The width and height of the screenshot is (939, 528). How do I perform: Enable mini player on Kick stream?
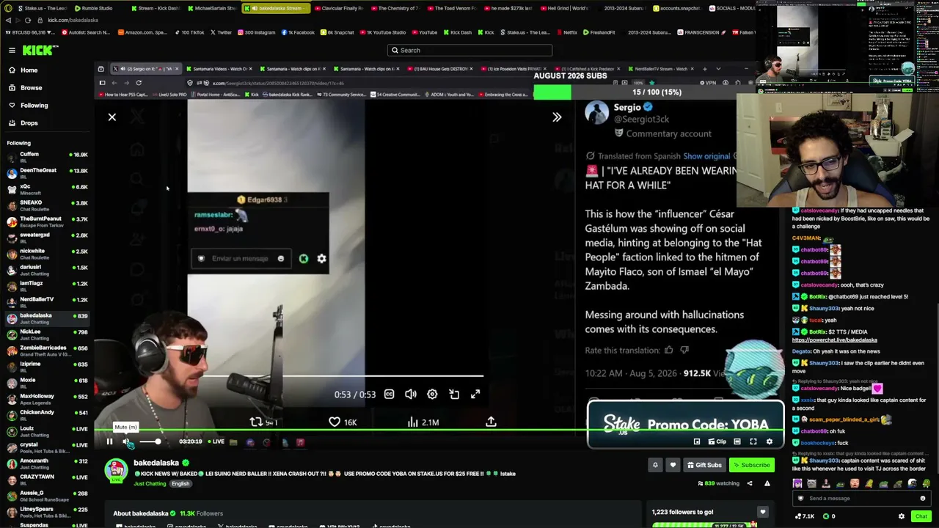pos(696,441)
